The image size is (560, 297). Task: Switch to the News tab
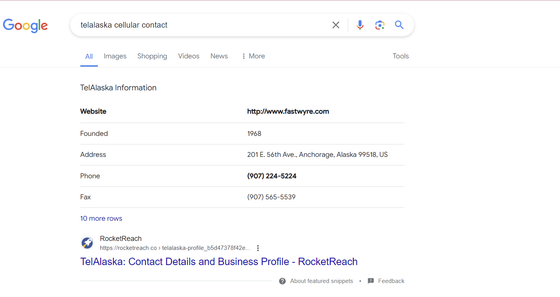[219, 56]
